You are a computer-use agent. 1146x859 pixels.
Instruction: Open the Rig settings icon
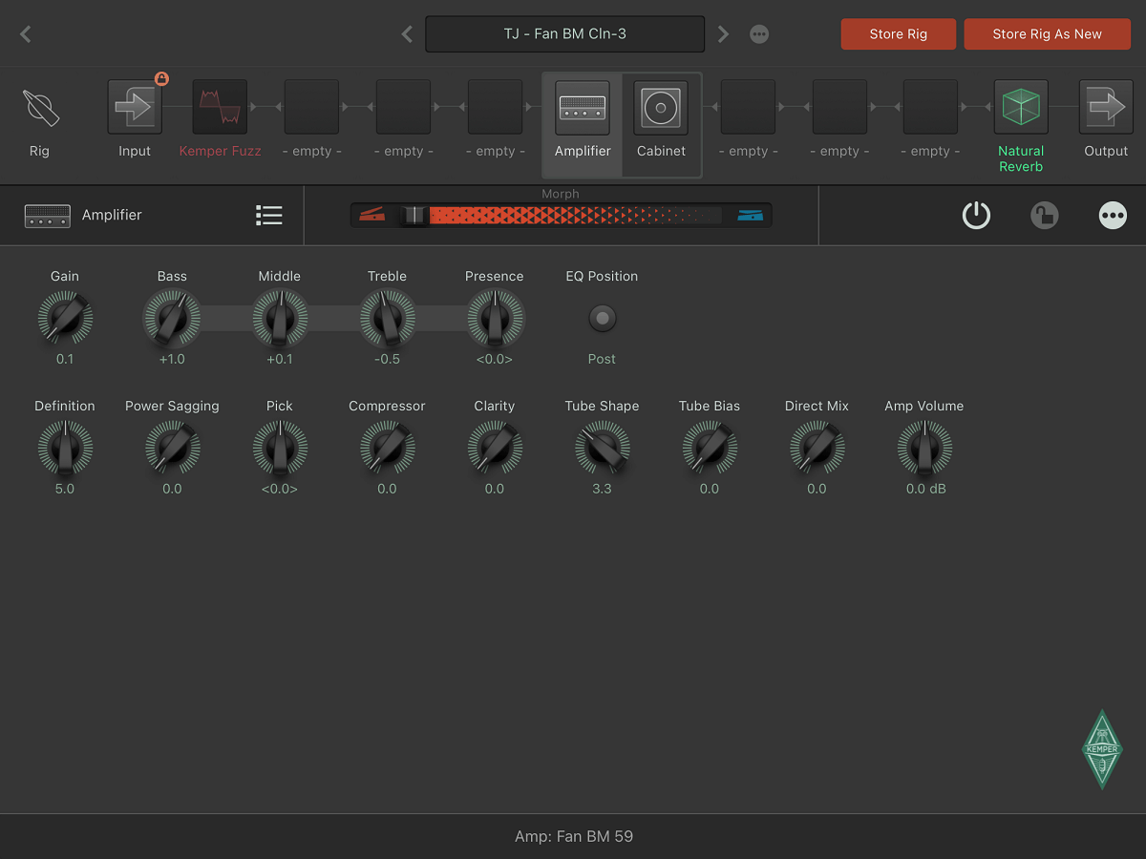point(40,108)
